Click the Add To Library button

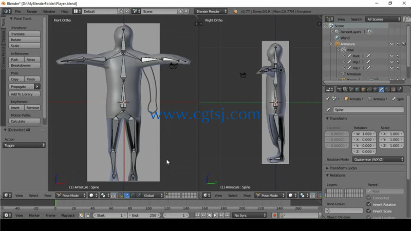click(x=24, y=94)
